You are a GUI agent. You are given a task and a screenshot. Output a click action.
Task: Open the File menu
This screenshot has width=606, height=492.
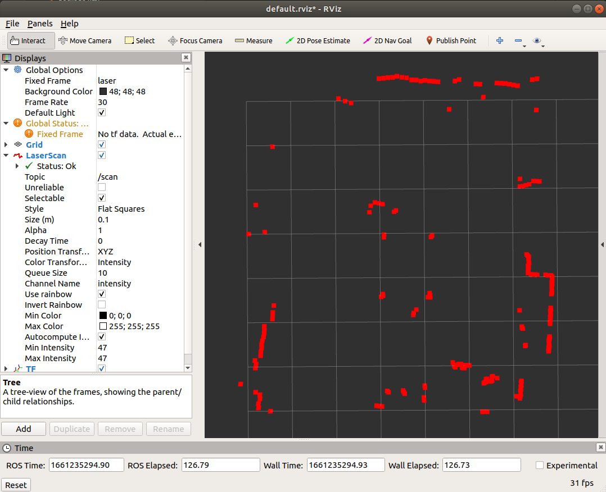pyautogui.click(x=12, y=24)
